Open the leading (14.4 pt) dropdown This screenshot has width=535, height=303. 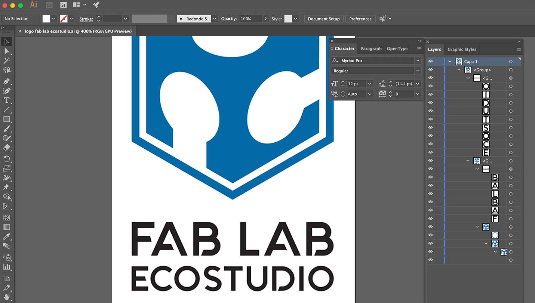[x=418, y=84]
